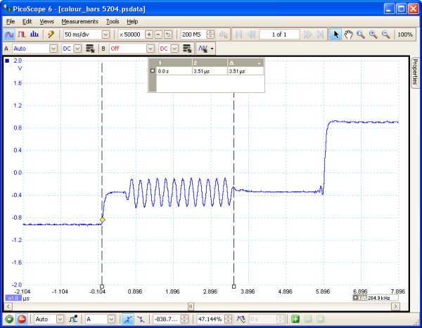This screenshot has height=328, width=422.
Task: Select the marquee zoom tool
Action: [361, 34]
